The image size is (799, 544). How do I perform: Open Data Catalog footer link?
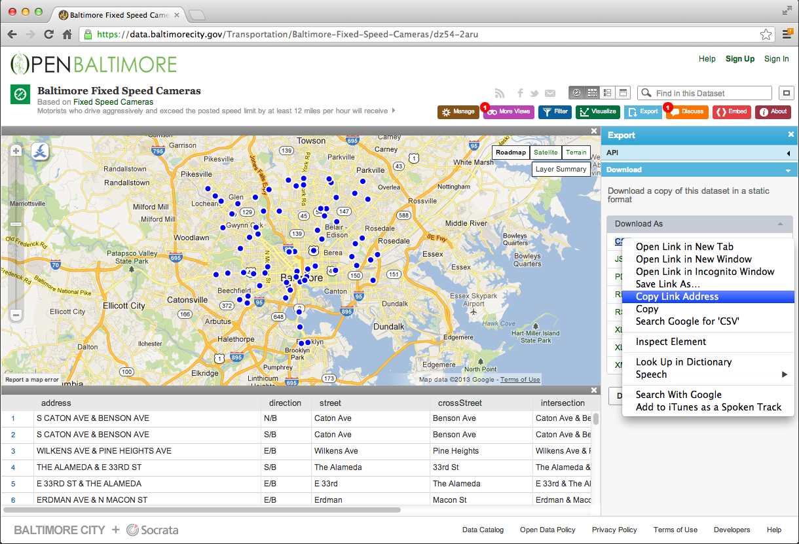pyautogui.click(x=483, y=530)
